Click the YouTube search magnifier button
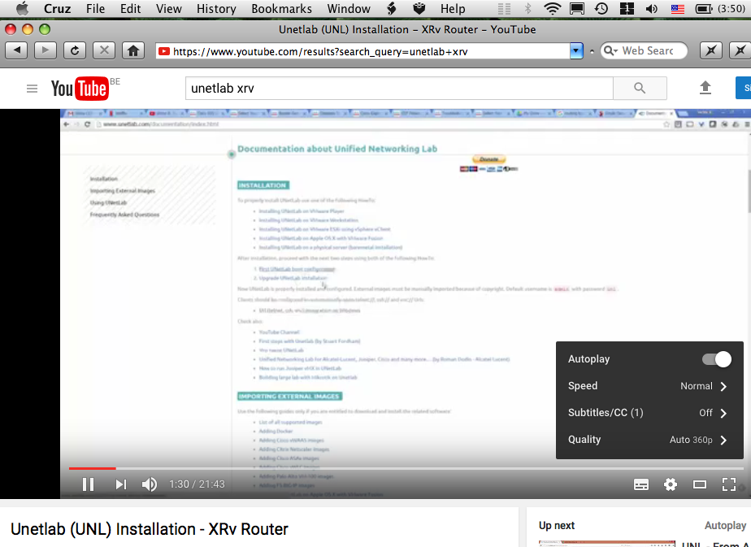This screenshot has height=547, width=751. (x=640, y=88)
